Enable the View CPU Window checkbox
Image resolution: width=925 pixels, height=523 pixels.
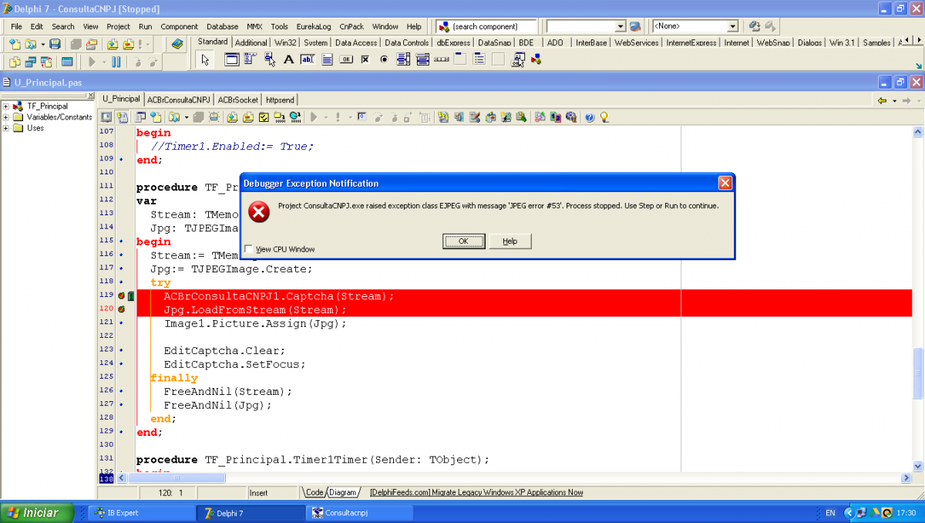click(248, 249)
